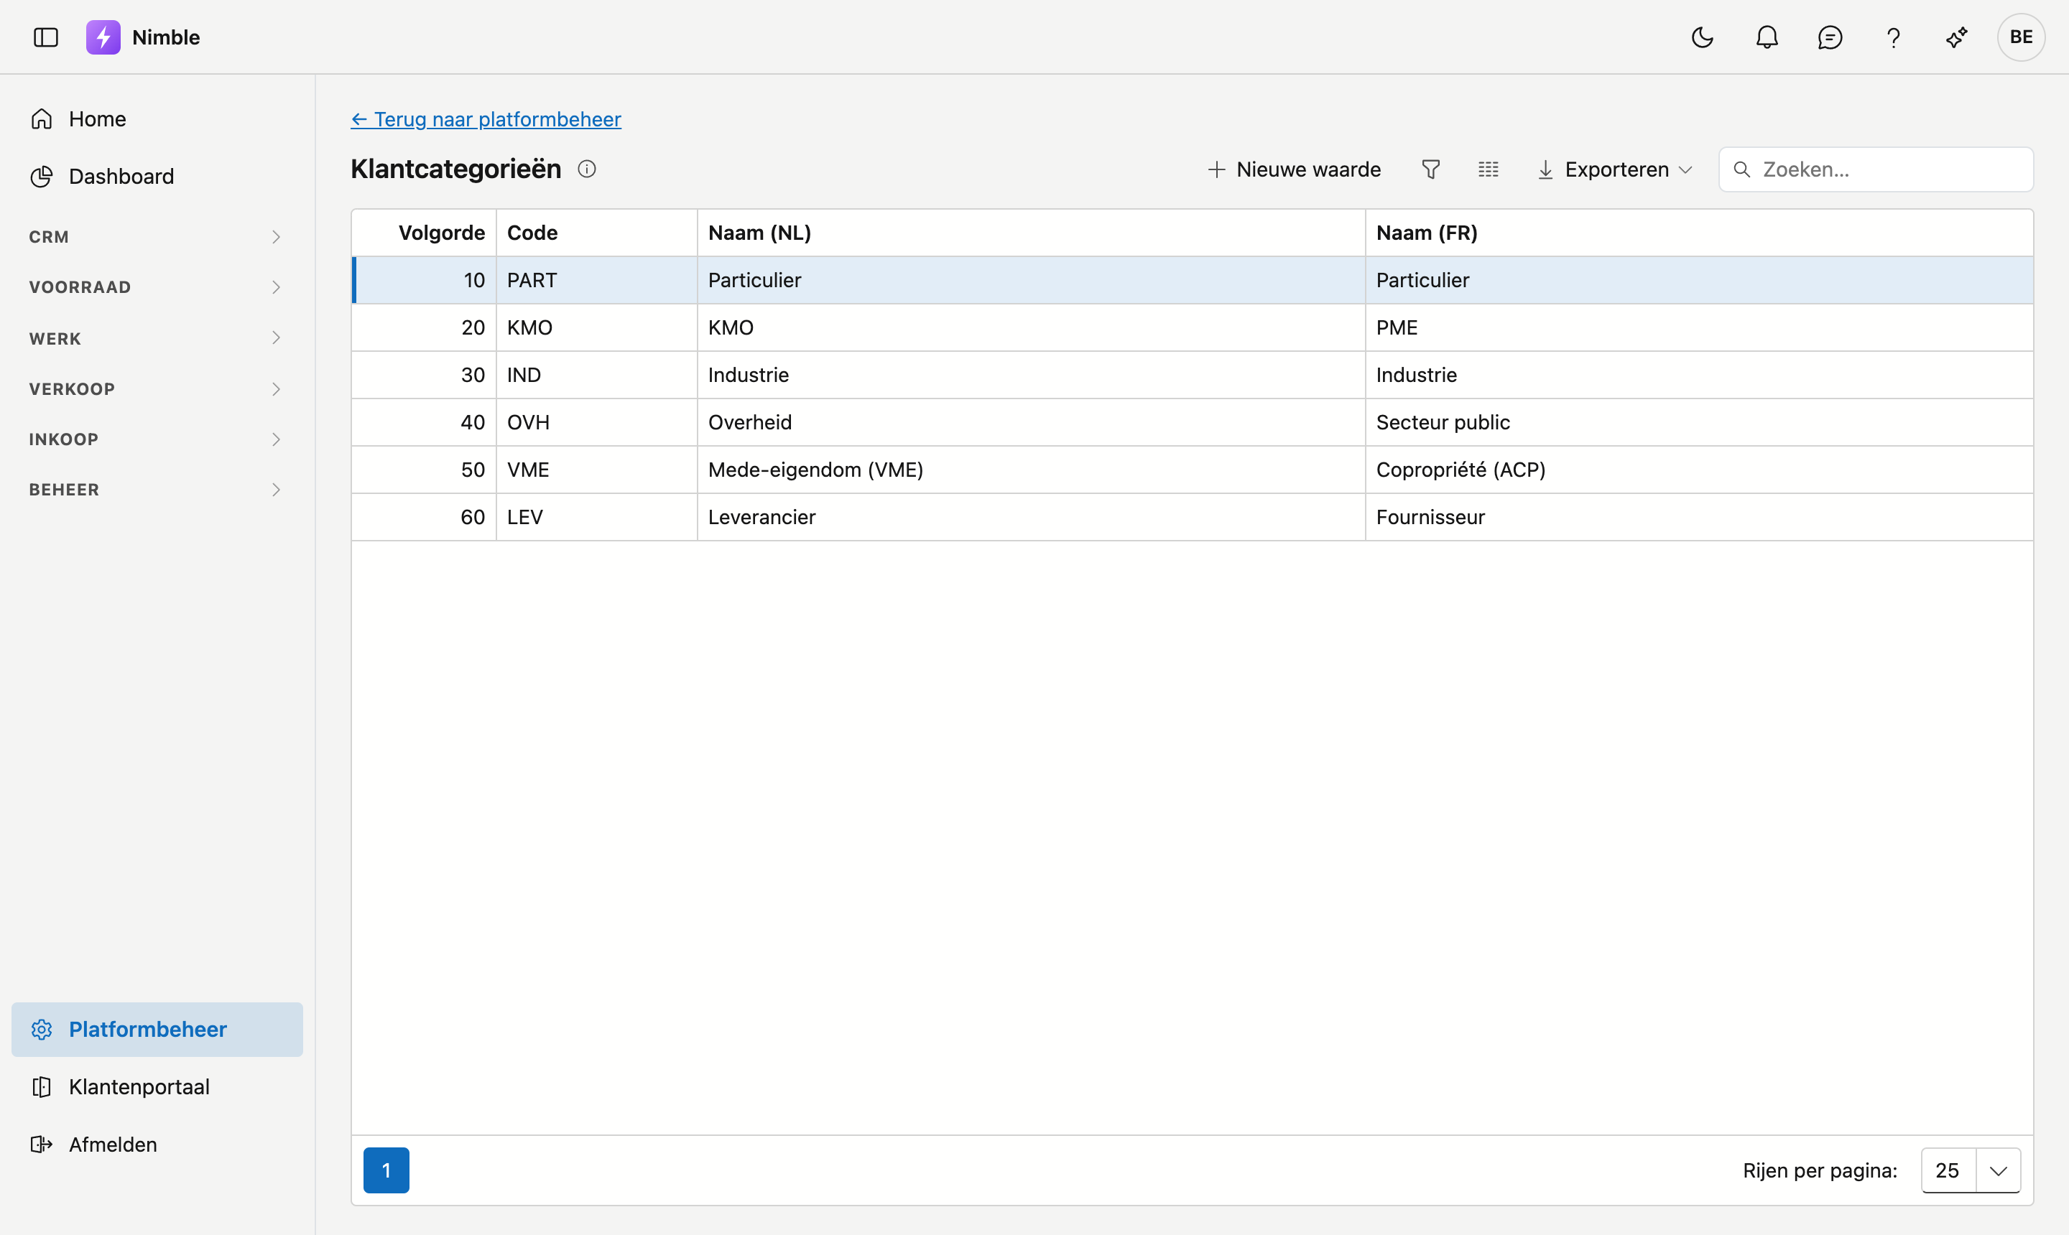The image size is (2069, 1235).
Task: Click the Klantenportaal door icon
Action: (42, 1087)
